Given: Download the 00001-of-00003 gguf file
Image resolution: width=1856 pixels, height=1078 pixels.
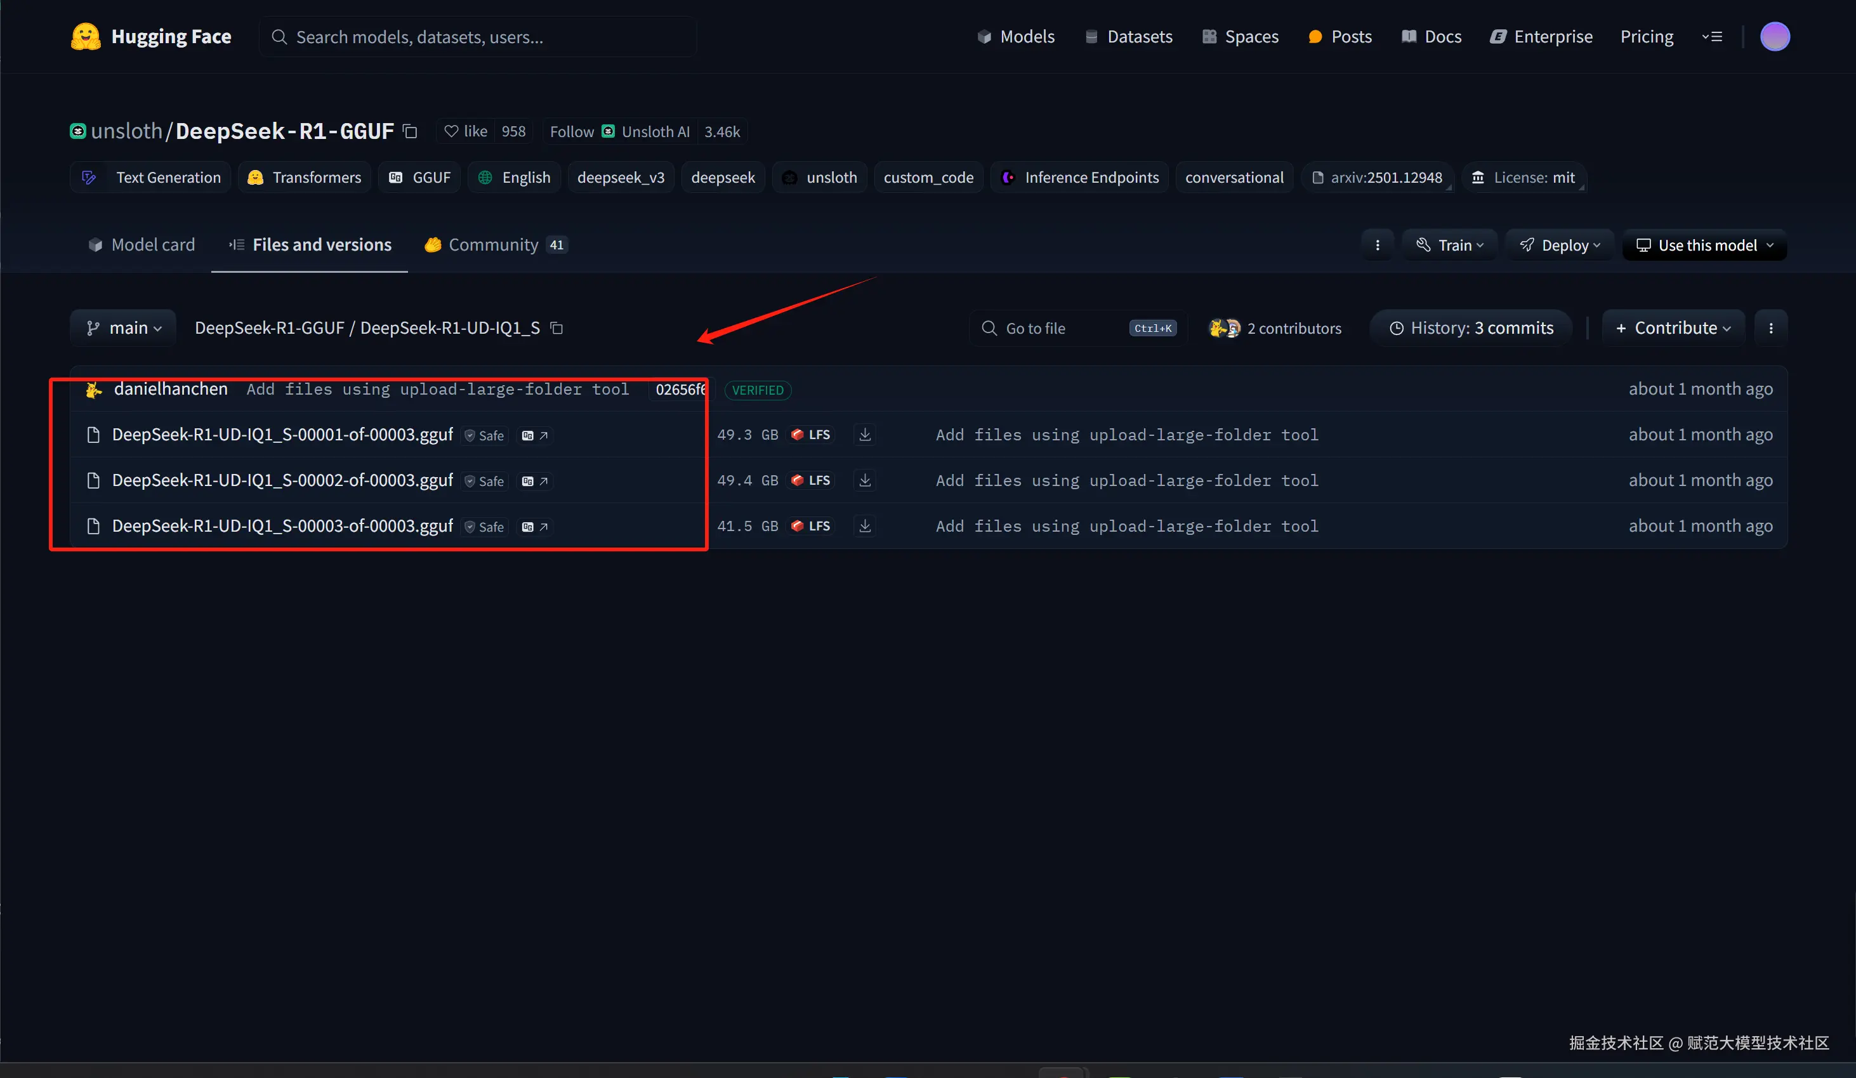Looking at the screenshot, I should click(x=865, y=435).
